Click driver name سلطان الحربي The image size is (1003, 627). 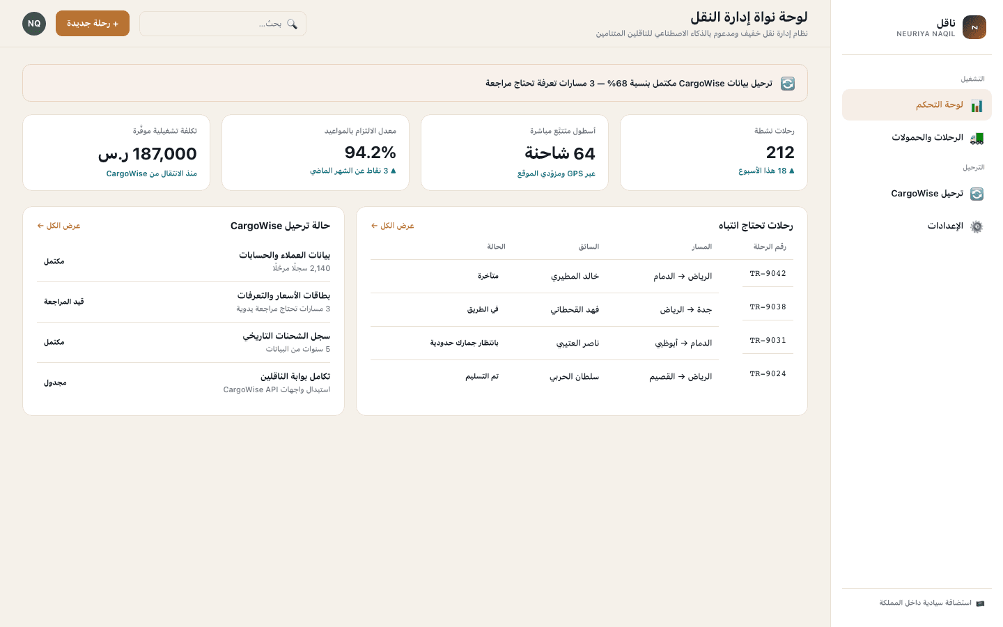click(x=574, y=377)
